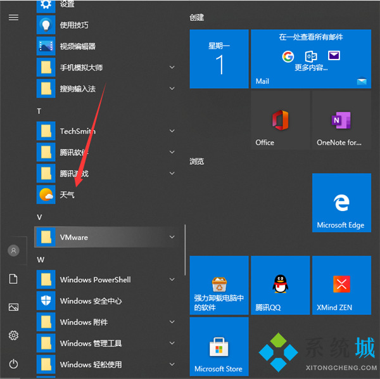
Task: Open the 搜狗输入法 folder icon
Action: (46, 89)
